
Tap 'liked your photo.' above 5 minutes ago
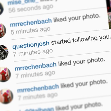point(77,18)
